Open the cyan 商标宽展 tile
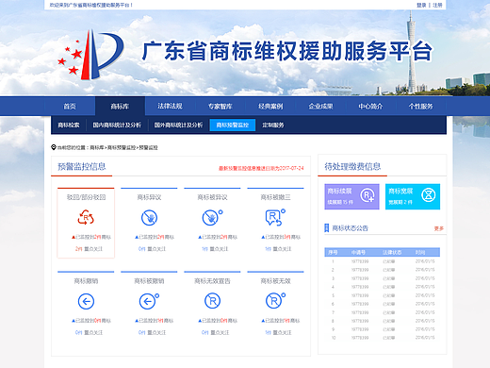This screenshot has width=490, height=368. (413, 196)
